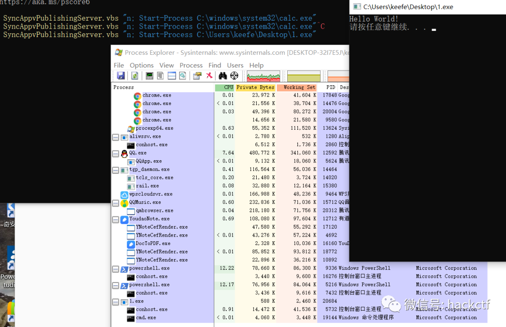The height and width of the screenshot is (327, 506).
Task: Collapse the YoudaoNote.exe tree node
Action: coord(116,220)
